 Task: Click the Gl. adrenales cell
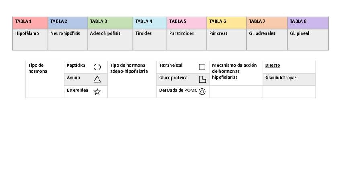(267, 39)
